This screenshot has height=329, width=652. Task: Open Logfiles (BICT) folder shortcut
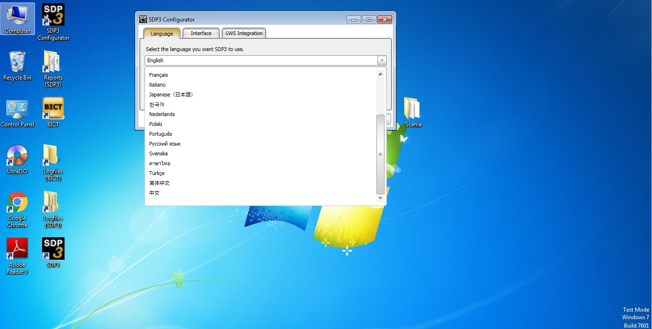pos(53,162)
